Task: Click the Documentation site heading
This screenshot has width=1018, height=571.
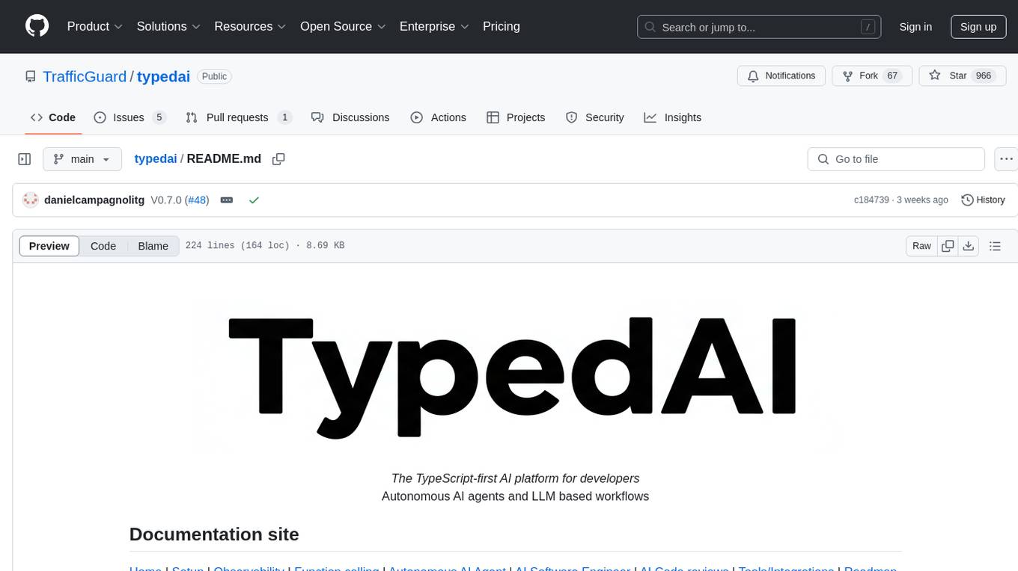Action: (x=214, y=534)
